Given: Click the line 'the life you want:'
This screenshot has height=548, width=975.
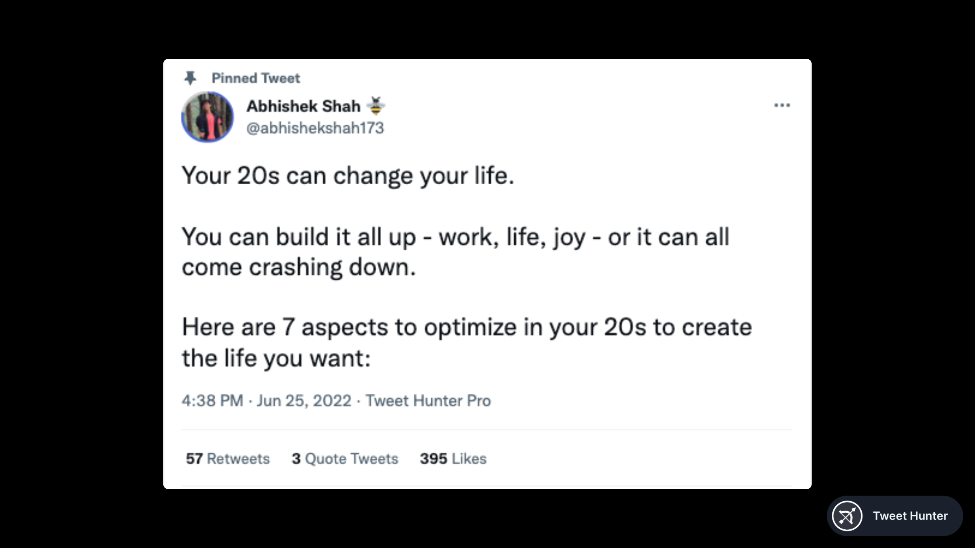Looking at the screenshot, I should pyautogui.click(x=276, y=358).
